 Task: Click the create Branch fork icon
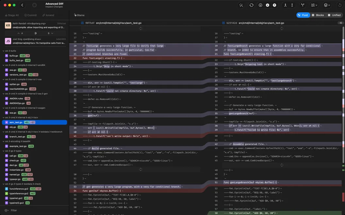(x=303, y=5)
